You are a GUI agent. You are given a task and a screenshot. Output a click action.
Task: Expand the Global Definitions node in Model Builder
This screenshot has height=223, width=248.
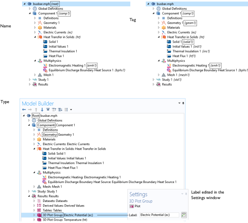click(x=29, y=120)
